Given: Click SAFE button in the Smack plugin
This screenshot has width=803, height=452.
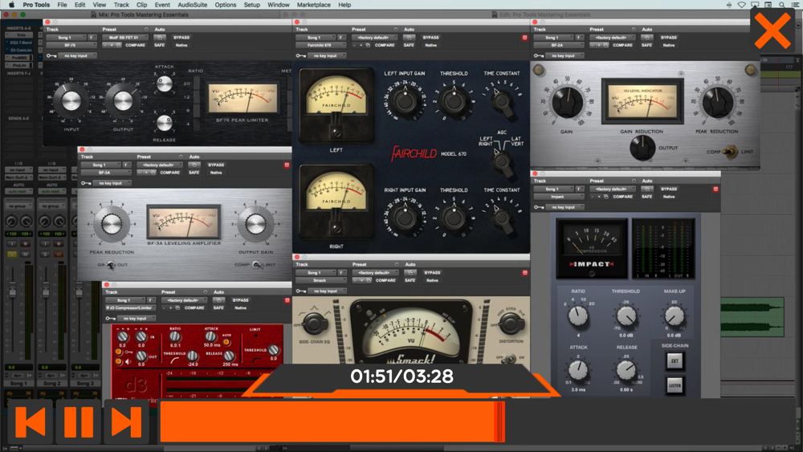Looking at the screenshot, I should (410, 280).
